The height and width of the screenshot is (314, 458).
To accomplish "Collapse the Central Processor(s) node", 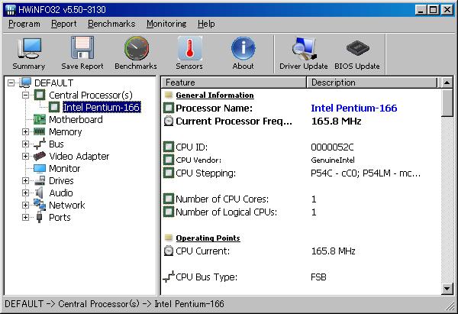I will click(x=25, y=95).
